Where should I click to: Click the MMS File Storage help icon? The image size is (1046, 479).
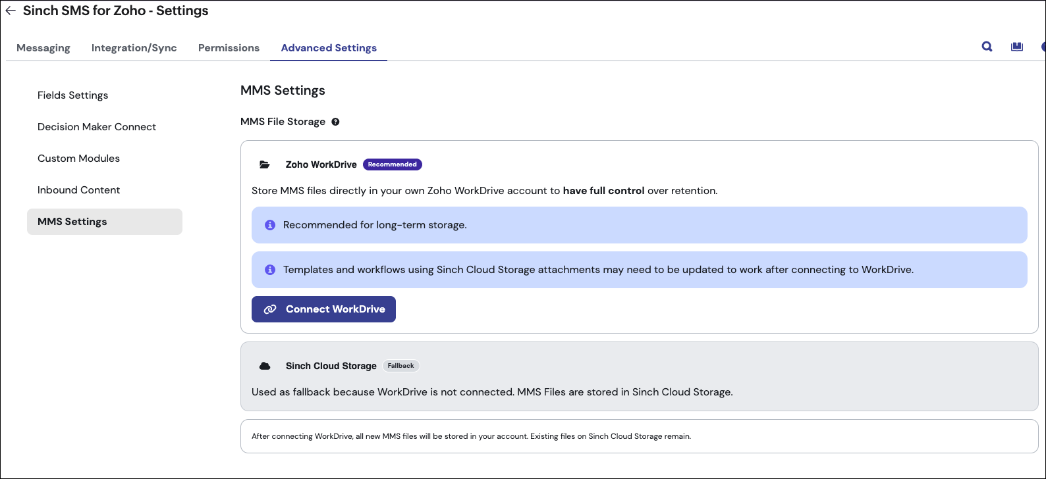pyautogui.click(x=335, y=122)
